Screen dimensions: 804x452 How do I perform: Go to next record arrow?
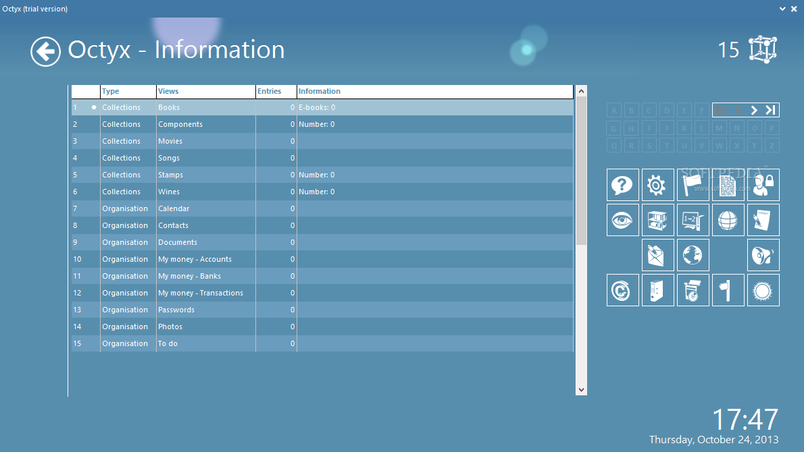(x=754, y=110)
